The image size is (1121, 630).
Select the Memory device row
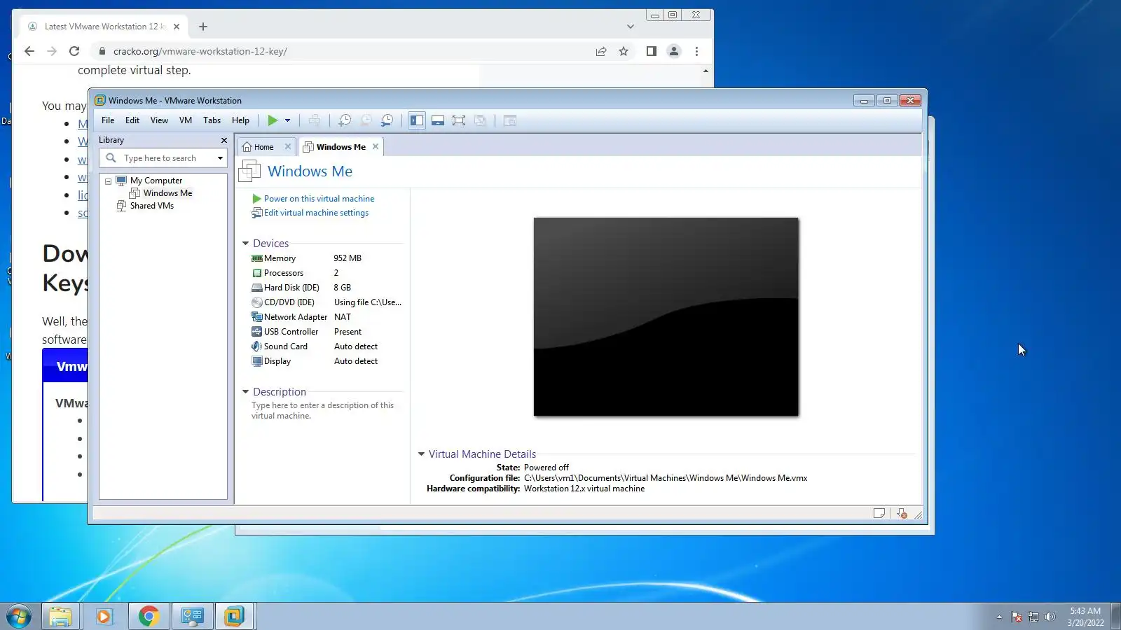click(326, 258)
